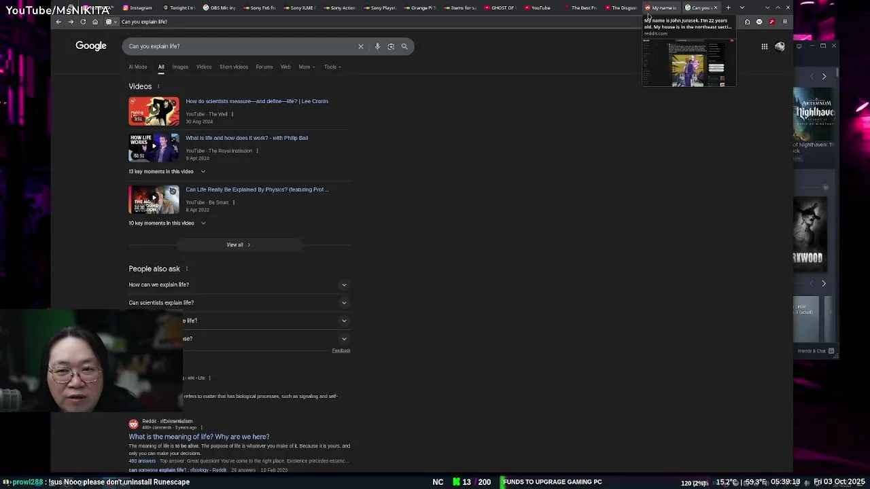This screenshot has height=489, width=870.
Task: Go back using browser back arrow
Action: tap(58, 22)
